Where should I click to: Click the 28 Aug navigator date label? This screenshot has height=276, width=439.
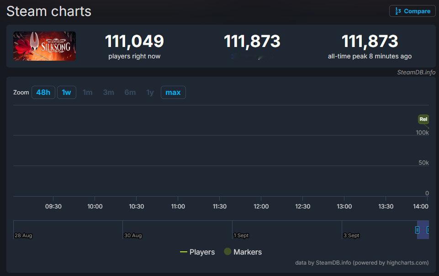point(23,235)
